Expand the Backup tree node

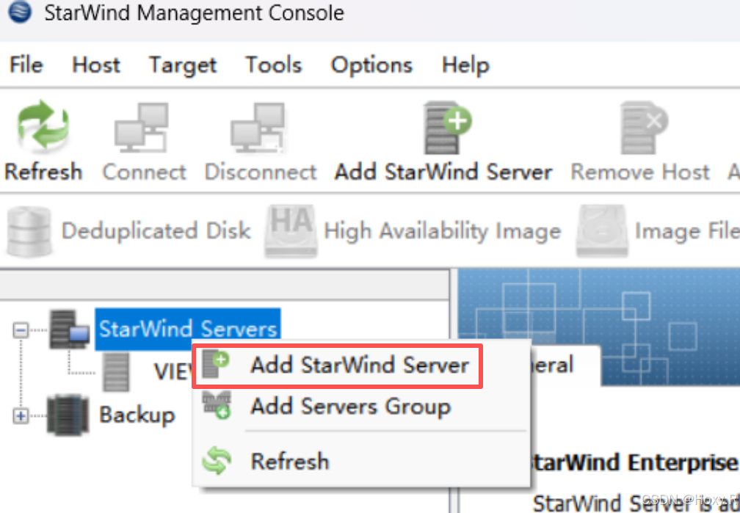pyautogui.click(x=21, y=416)
